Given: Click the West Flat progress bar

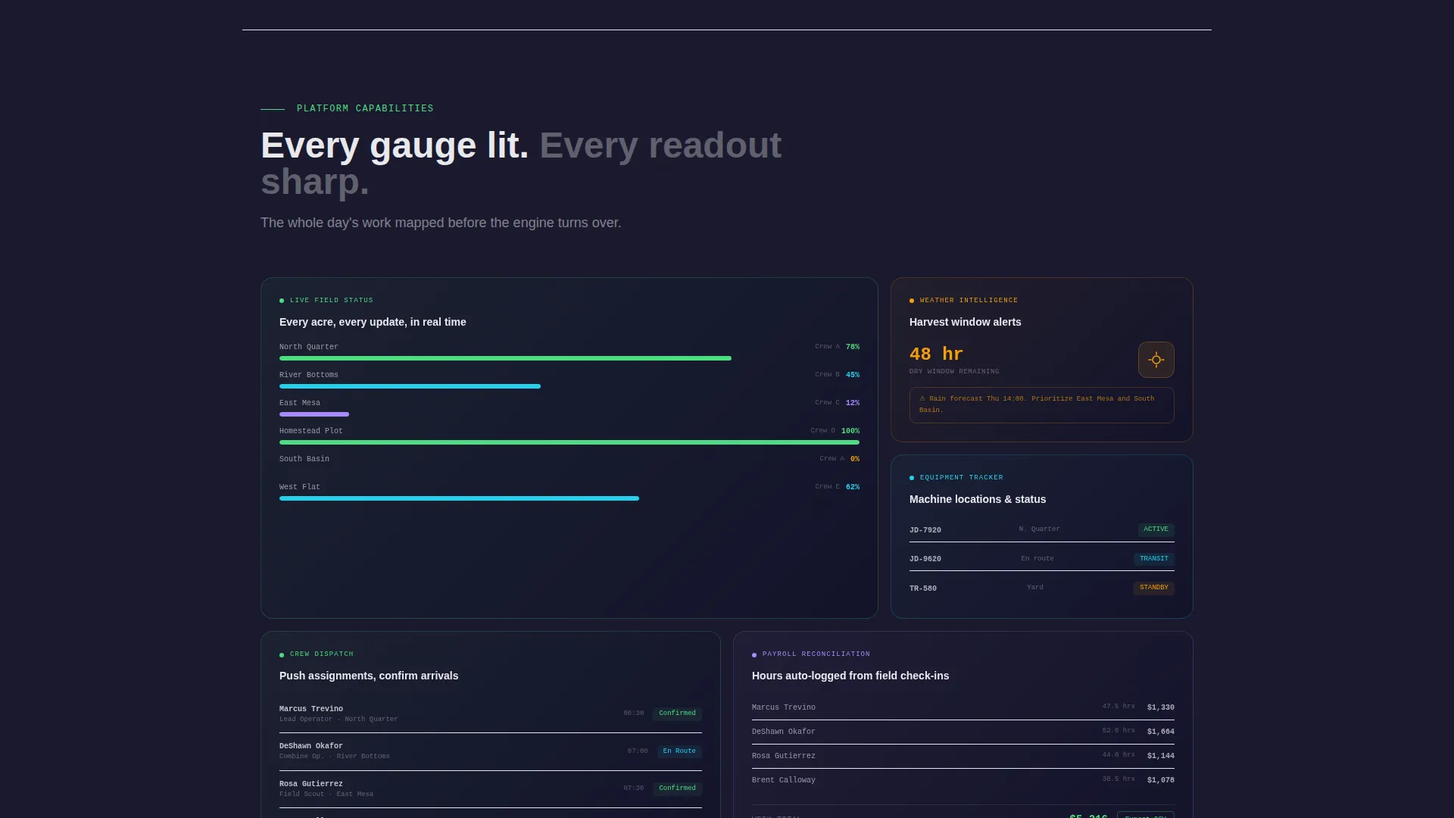Looking at the screenshot, I should click(x=569, y=498).
